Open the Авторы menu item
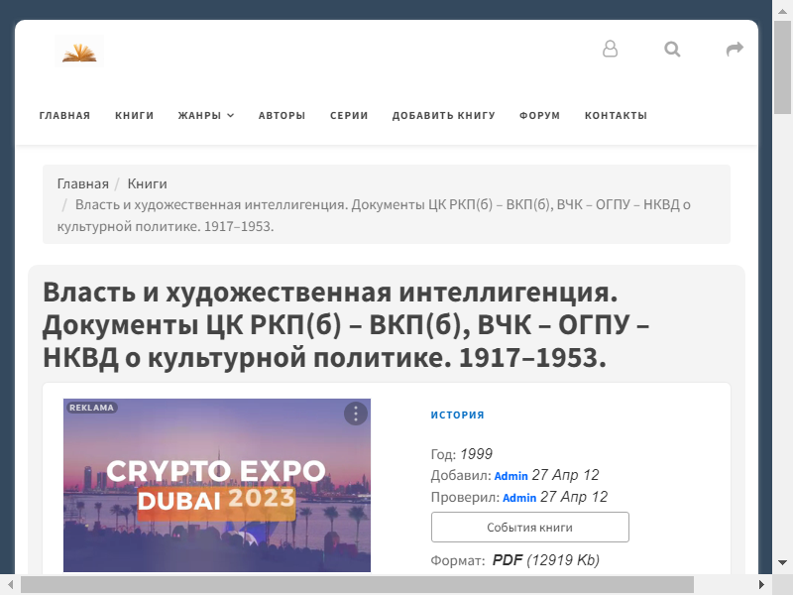The height and width of the screenshot is (595, 793). tap(282, 116)
